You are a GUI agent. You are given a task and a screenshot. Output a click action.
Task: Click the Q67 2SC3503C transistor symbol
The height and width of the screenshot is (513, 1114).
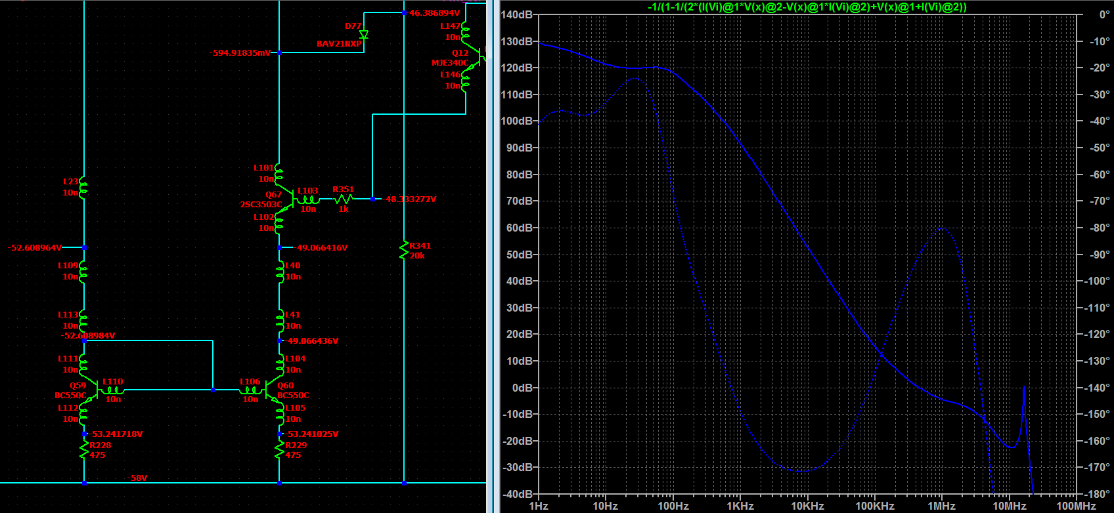pos(286,199)
